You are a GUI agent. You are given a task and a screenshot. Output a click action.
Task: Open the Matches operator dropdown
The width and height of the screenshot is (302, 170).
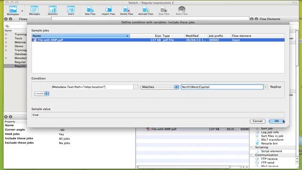[159, 87]
